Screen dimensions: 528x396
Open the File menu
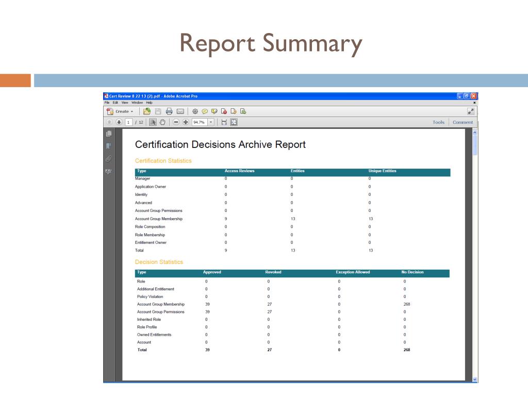point(107,103)
